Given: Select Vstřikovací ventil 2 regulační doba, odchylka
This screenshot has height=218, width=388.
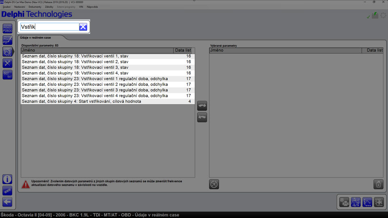Looking at the screenshot, I should (108, 84).
